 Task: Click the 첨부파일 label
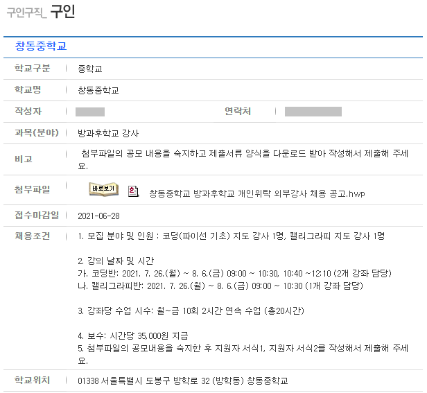[32, 189]
